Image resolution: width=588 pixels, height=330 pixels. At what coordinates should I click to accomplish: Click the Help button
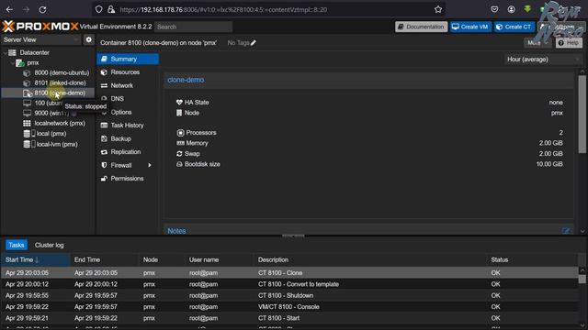(x=569, y=43)
